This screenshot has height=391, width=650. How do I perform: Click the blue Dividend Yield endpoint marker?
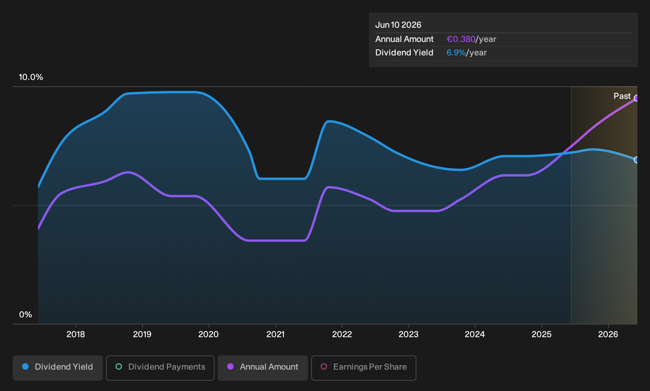tap(637, 160)
